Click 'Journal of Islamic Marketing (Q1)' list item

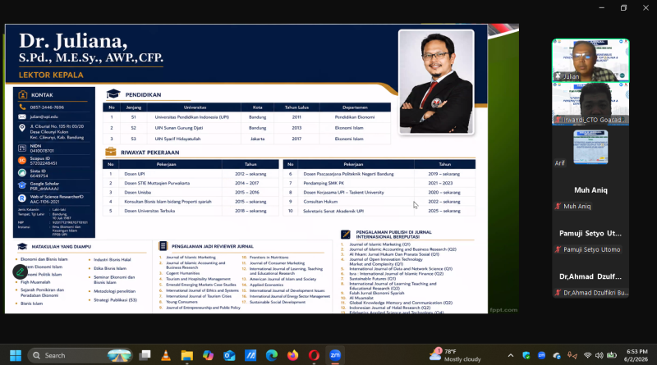379,244
